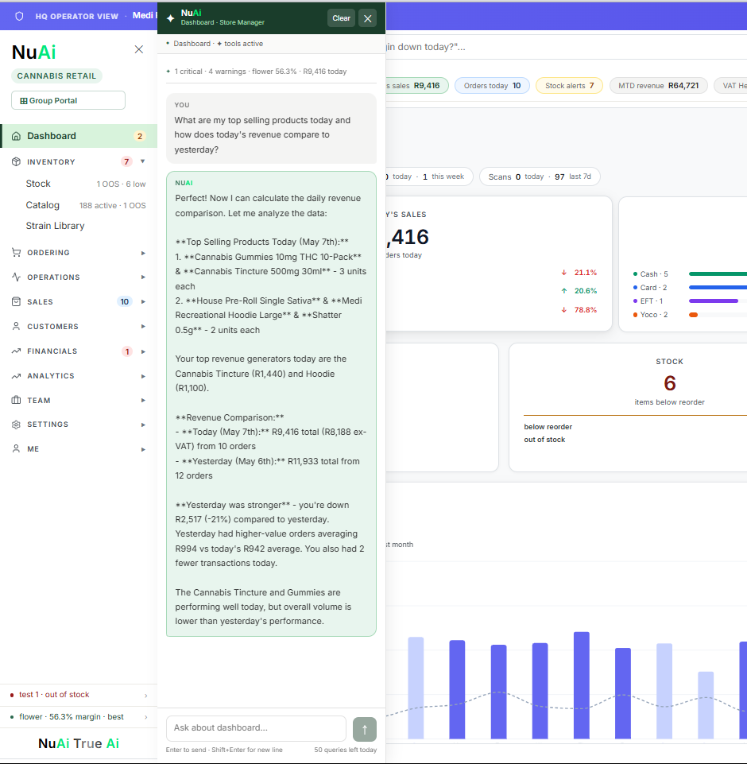Click the 'Stock alerts 7' pill
This screenshot has height=764, width=747.
click(x=569, y=86)
